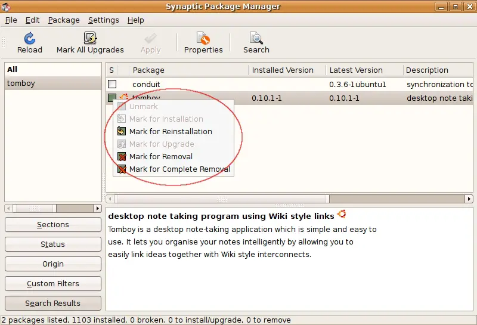Click the Sections filter button
This screenshot has height=325, width=477.
point(53,225)
